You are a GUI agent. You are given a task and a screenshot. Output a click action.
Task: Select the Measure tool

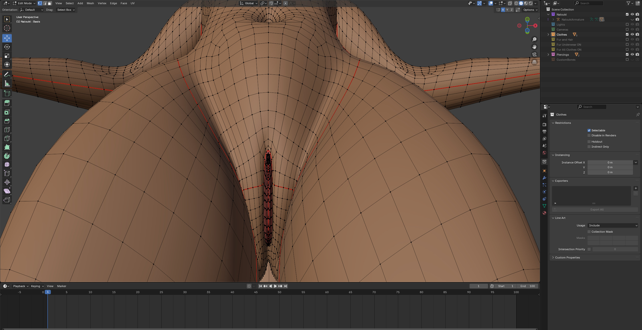7,84
